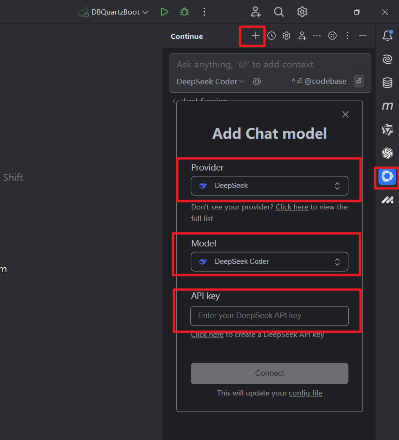Open the ChatGPT-logo tool window
Image resolution: width=399 pixels, height=440 pixels.
387,153
